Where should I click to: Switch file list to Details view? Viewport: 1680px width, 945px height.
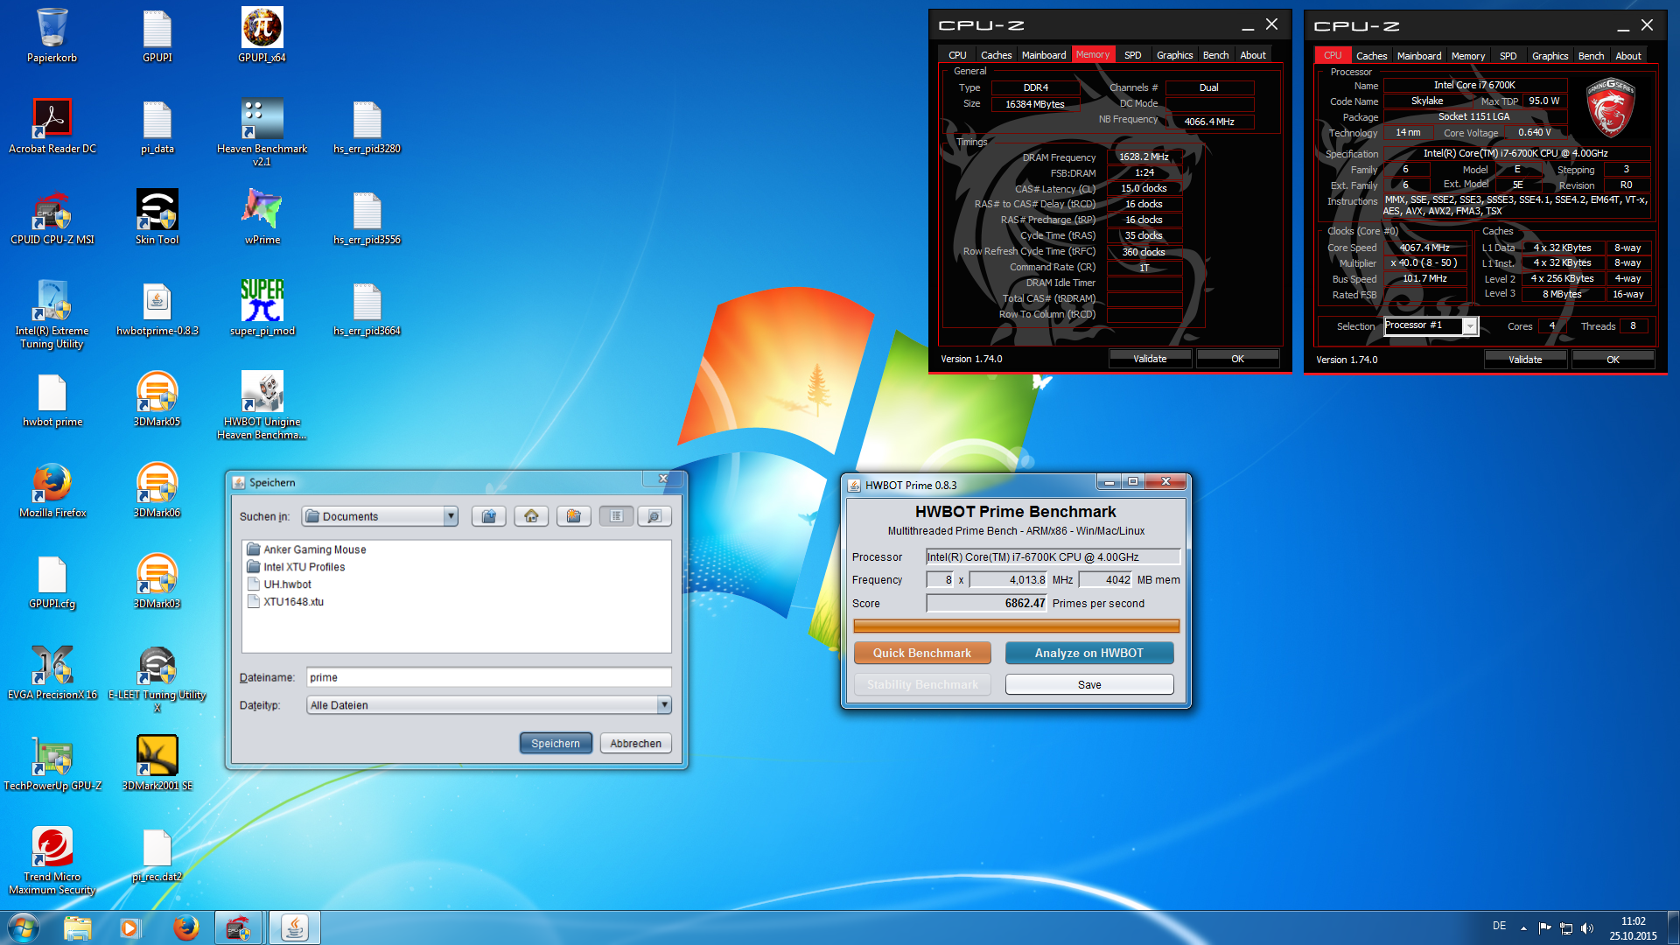click(654, 516)
